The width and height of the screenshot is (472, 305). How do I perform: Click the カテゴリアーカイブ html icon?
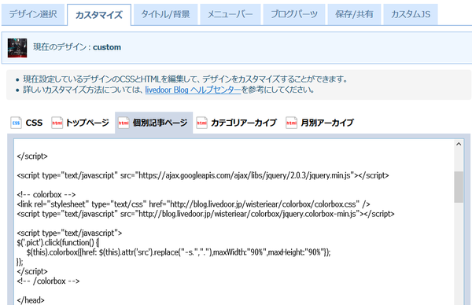pos(201,123)
